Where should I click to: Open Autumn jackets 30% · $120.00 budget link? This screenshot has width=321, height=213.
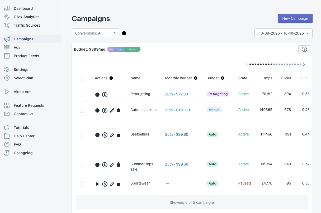coord(177,110)
